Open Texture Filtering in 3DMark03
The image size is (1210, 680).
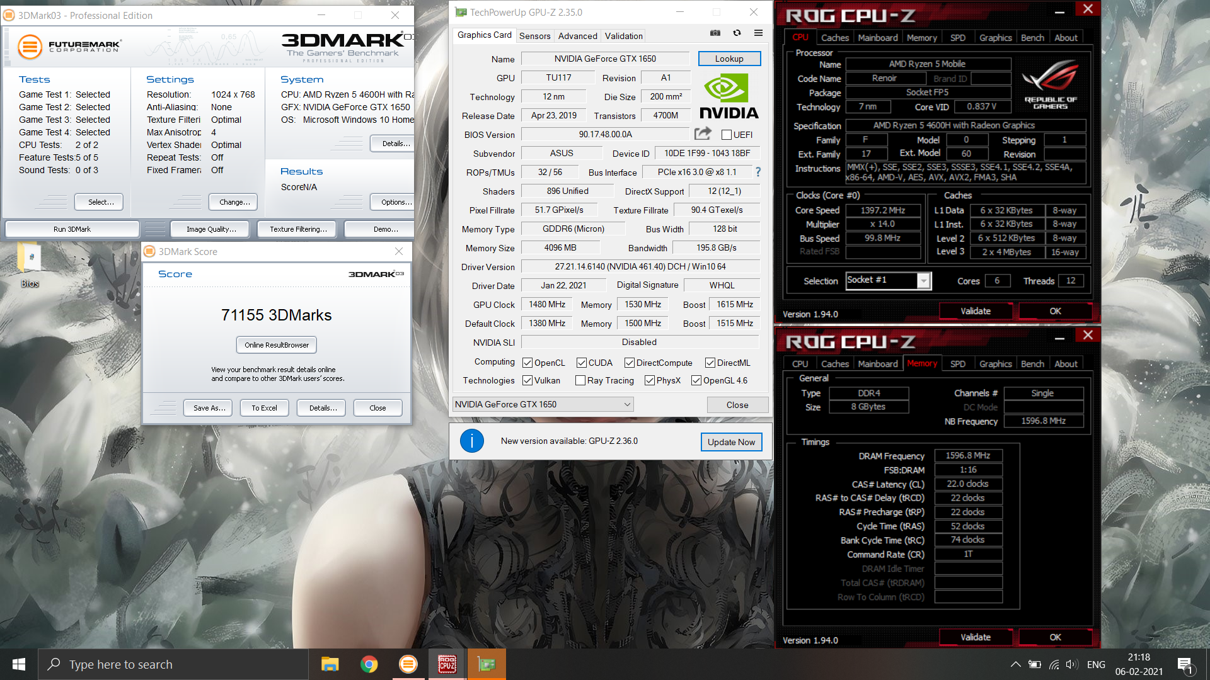coord(298,229)
